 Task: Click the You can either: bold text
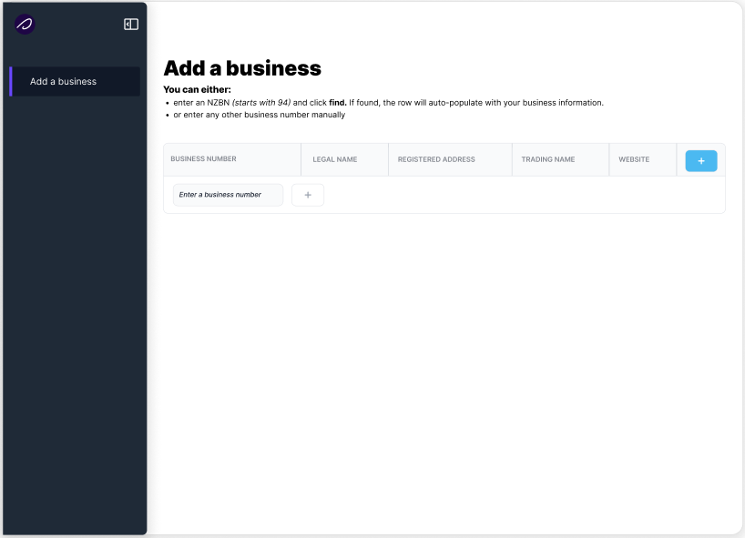(x=197, y=90)
